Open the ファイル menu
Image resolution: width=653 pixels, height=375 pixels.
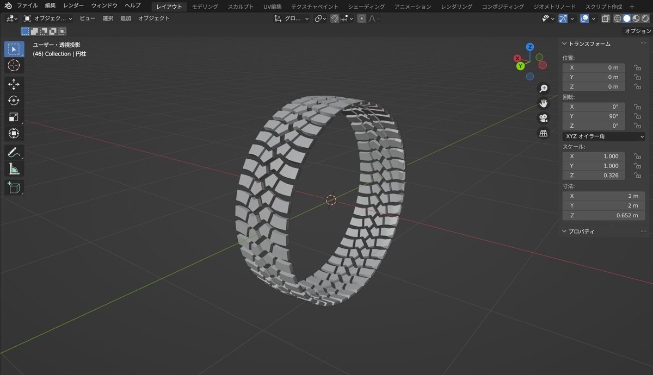tap(27, 6)
